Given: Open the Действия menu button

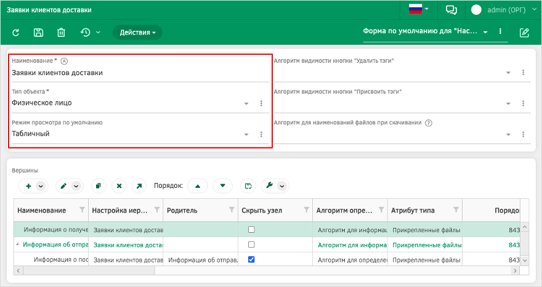Looking at the screenshot, I should pos(137,33).
